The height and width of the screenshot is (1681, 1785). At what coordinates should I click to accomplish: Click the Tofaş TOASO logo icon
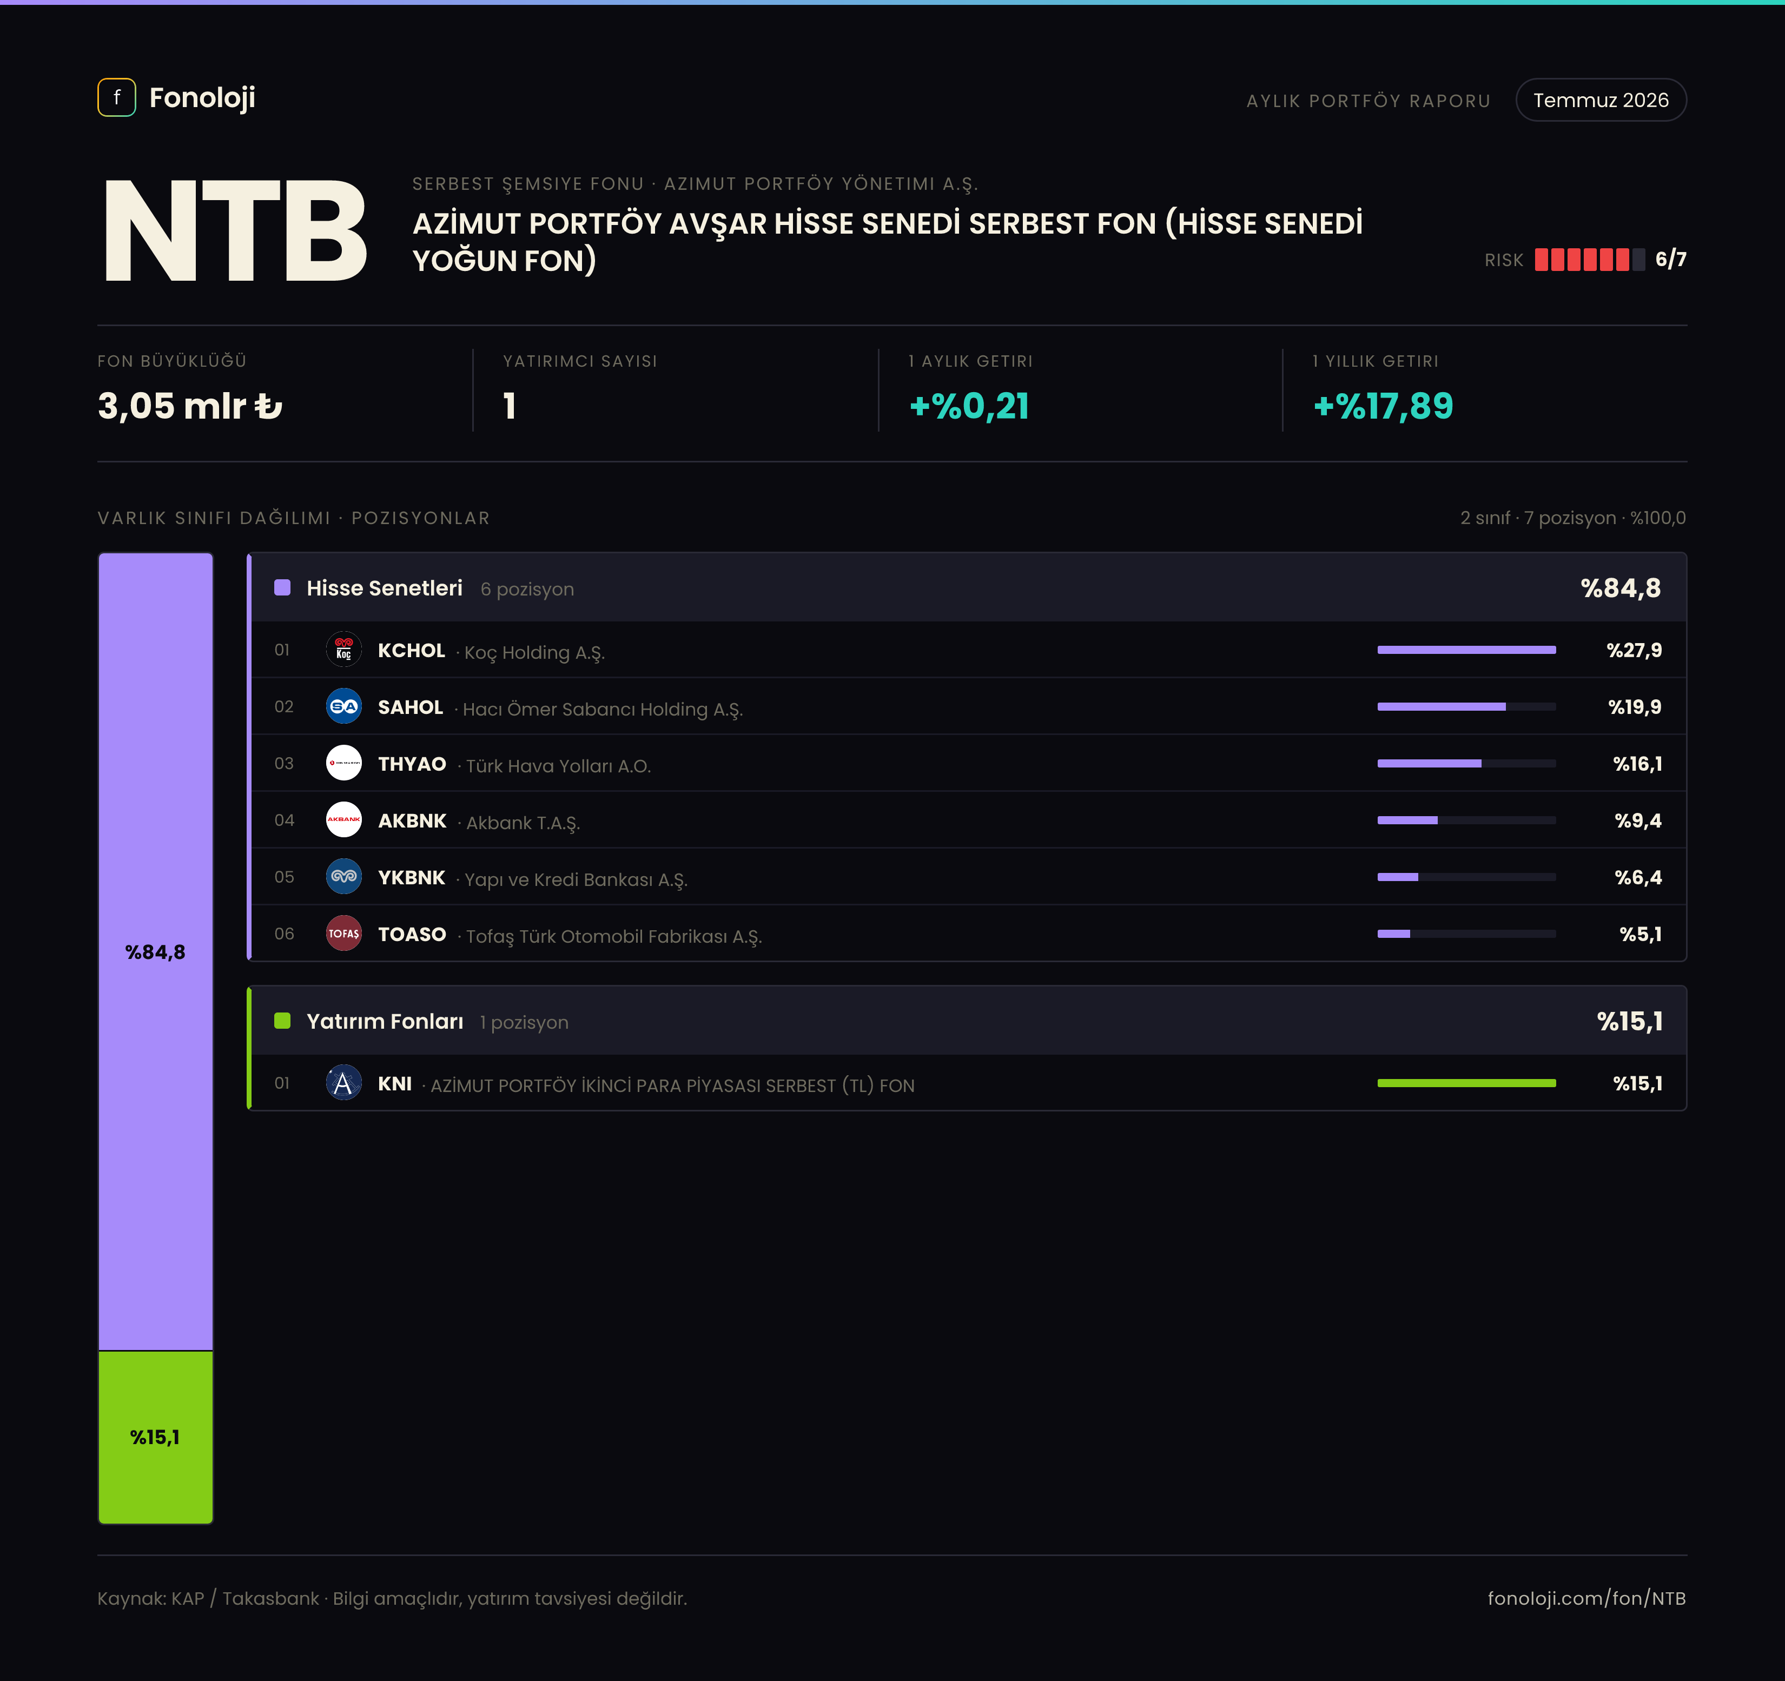344,934
